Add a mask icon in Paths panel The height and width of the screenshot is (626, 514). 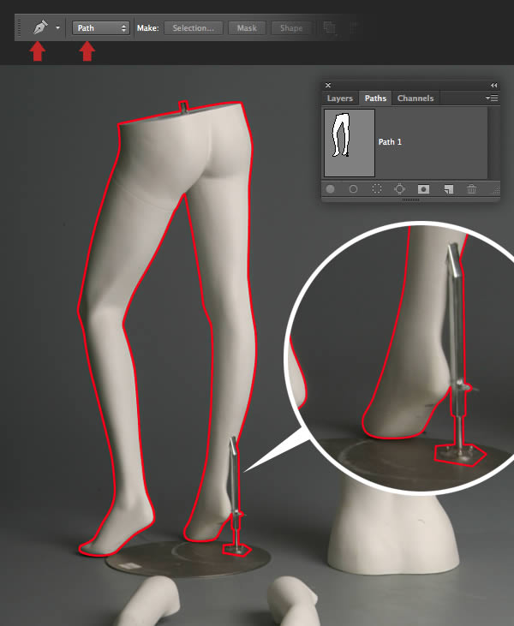point(423,189)
